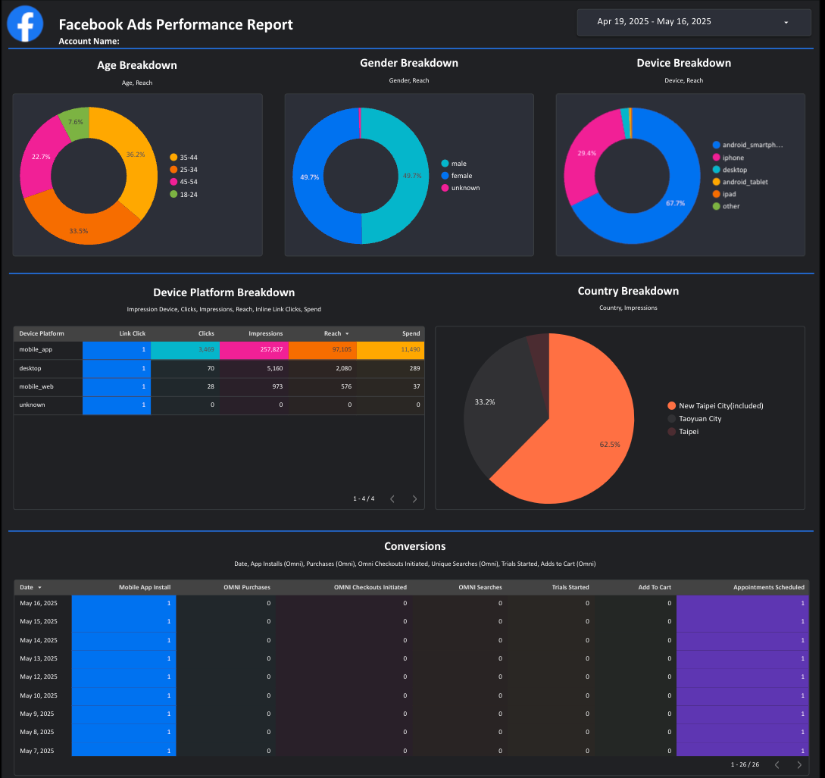Open the Apr 19 – May 16, 2025 date picker
The image size is (825, 778).
click(654, 22)
